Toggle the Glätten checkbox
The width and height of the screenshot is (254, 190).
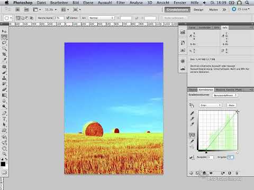pyautogui.click(x=68, y=18)
